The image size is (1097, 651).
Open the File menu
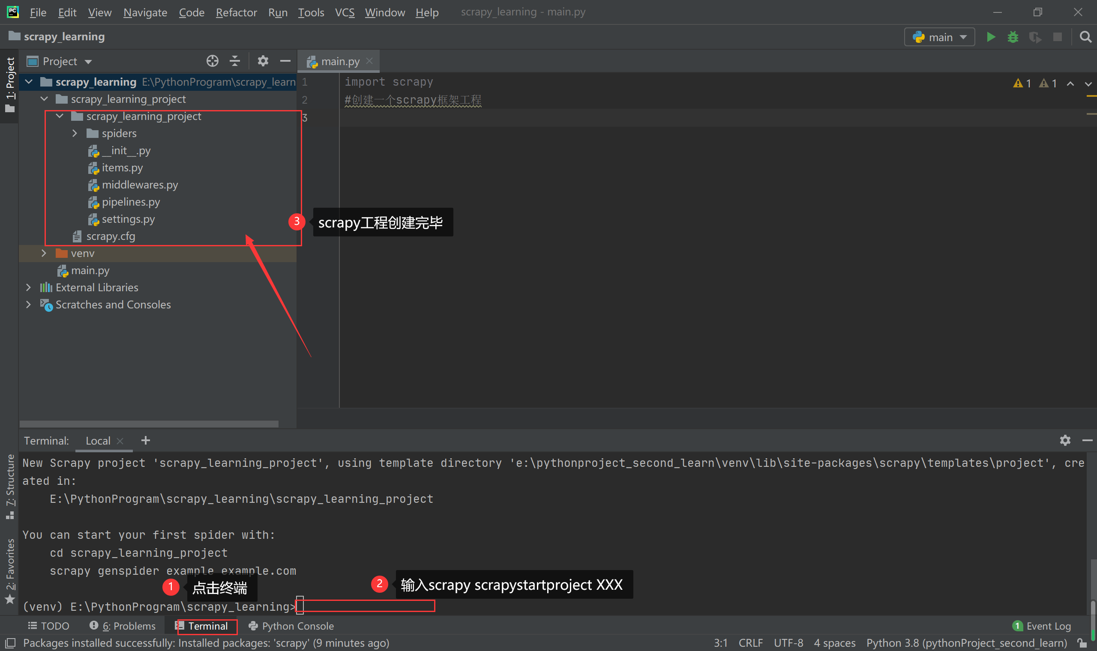38,12
